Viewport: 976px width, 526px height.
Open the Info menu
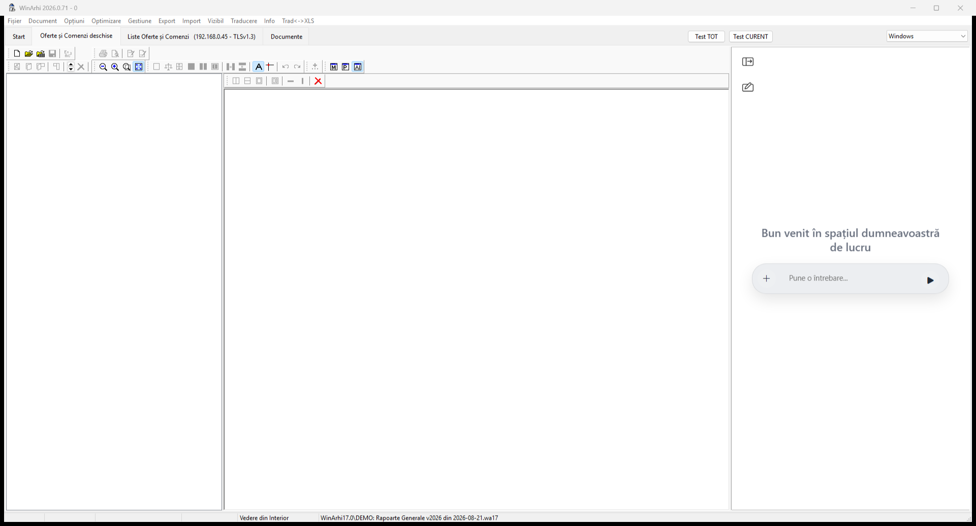pos(269,21)
